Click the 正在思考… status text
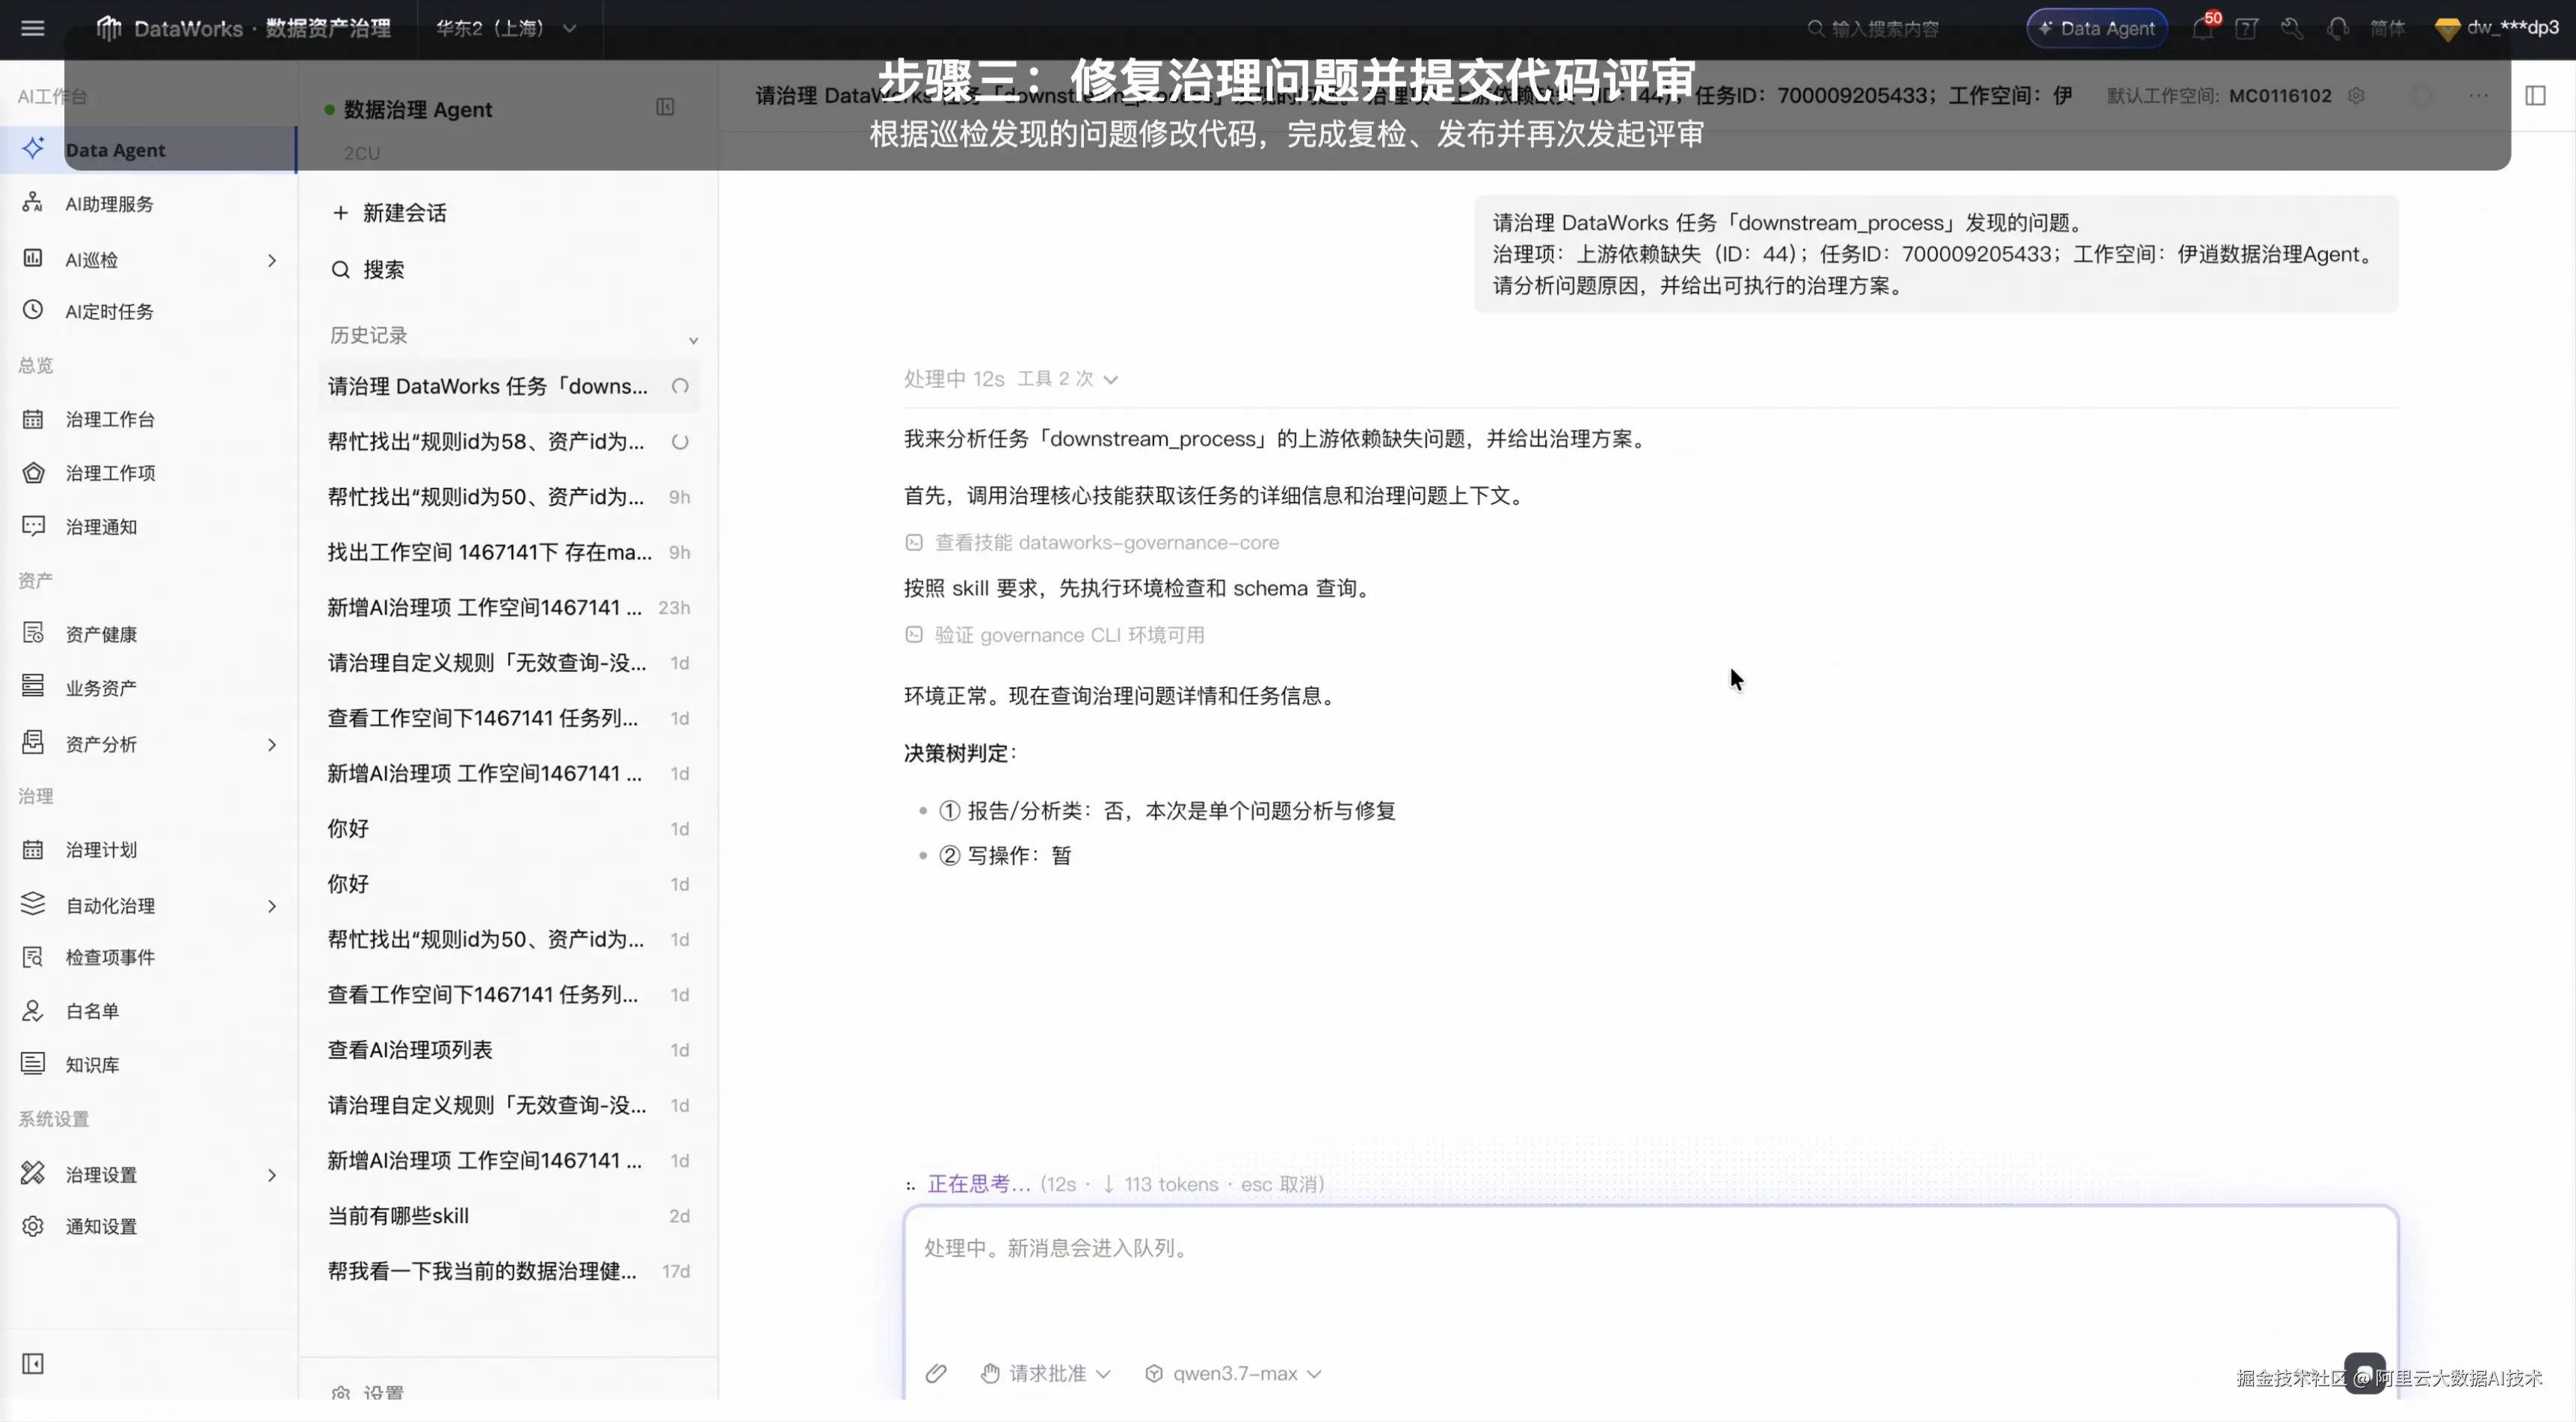Viewport: 2576px width, 1422px height. pos(978,1184)
